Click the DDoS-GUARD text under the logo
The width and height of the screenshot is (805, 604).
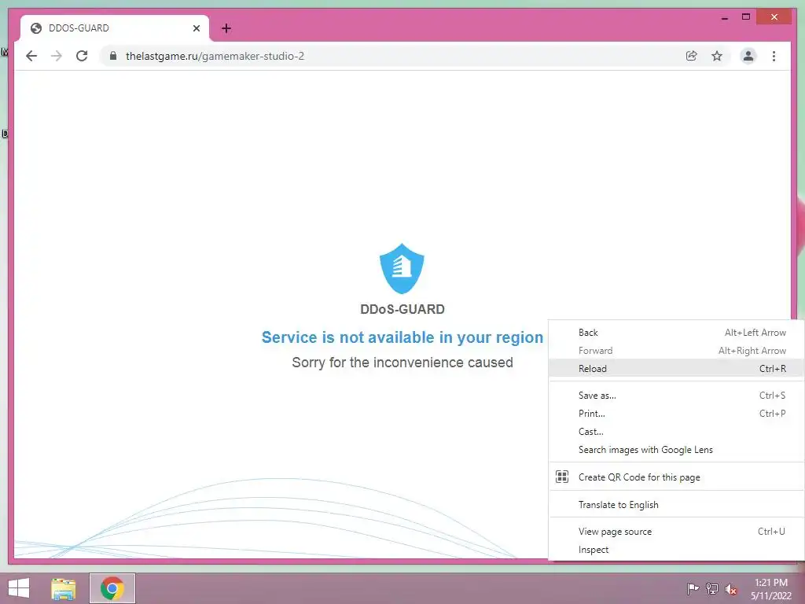(x=402, y=309)
